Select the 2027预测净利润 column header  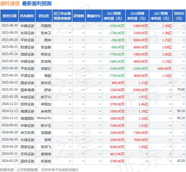(161, 16)
